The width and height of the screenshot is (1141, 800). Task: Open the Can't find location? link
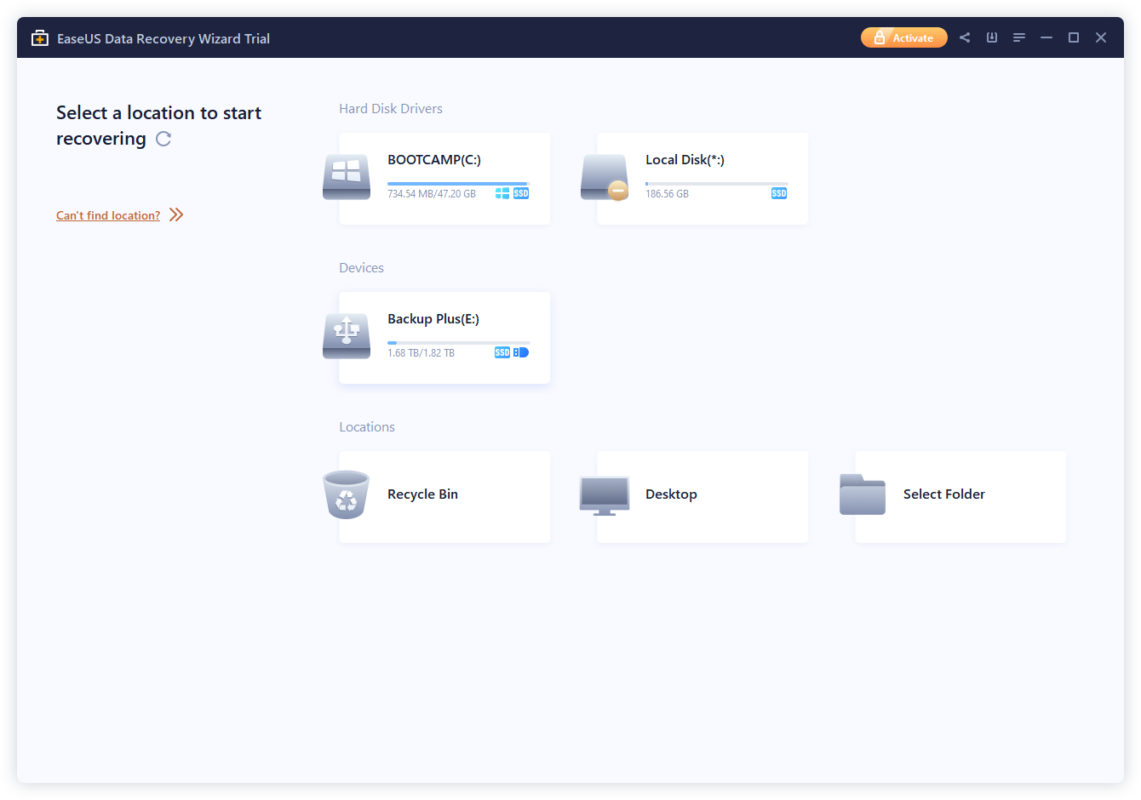tap(107, 215)
